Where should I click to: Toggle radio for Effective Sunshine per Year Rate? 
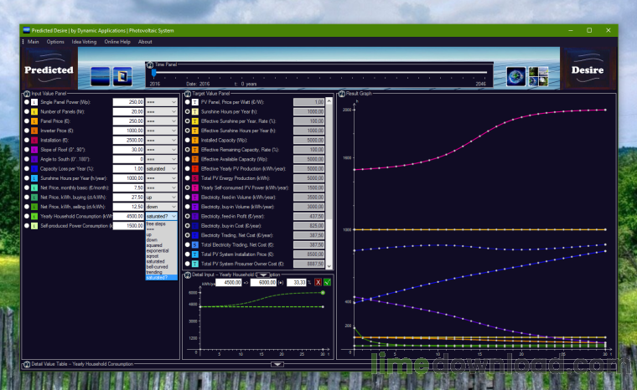(x=188, y=121)
